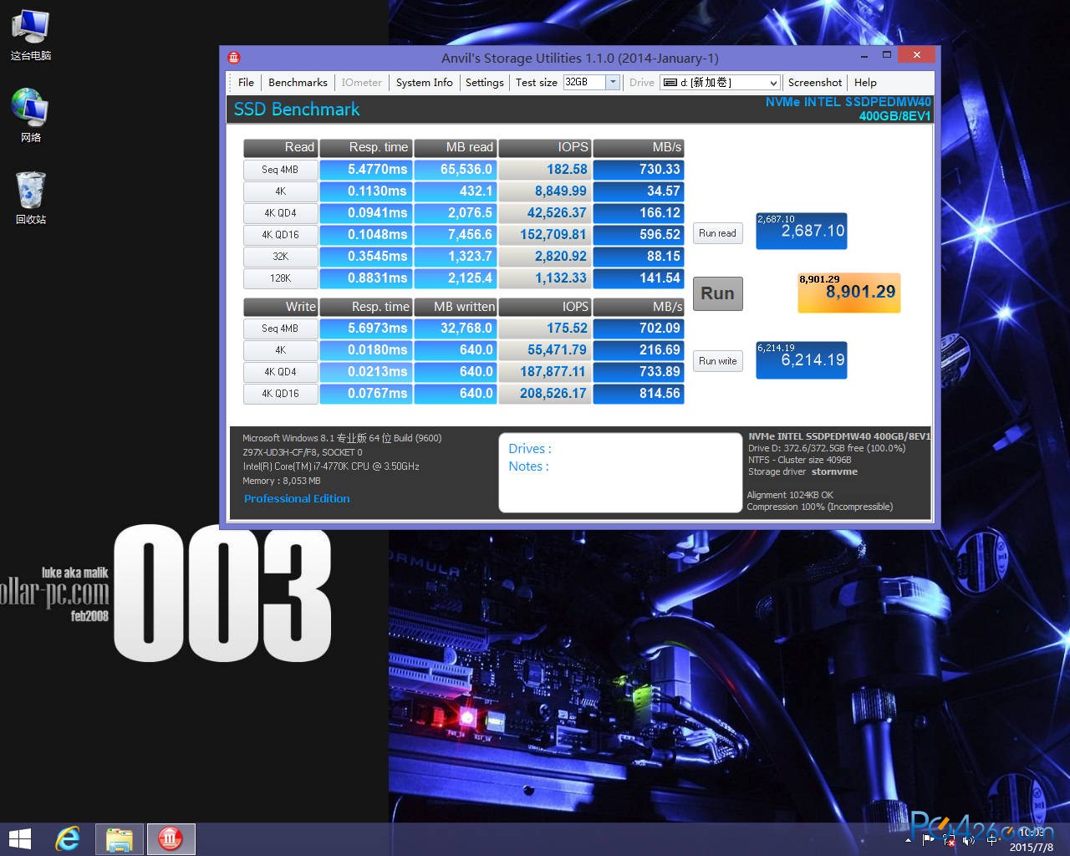This screenshot has width=1070, height=856.
Task: Click the Write column header
Action: click(x=280, y=307)
